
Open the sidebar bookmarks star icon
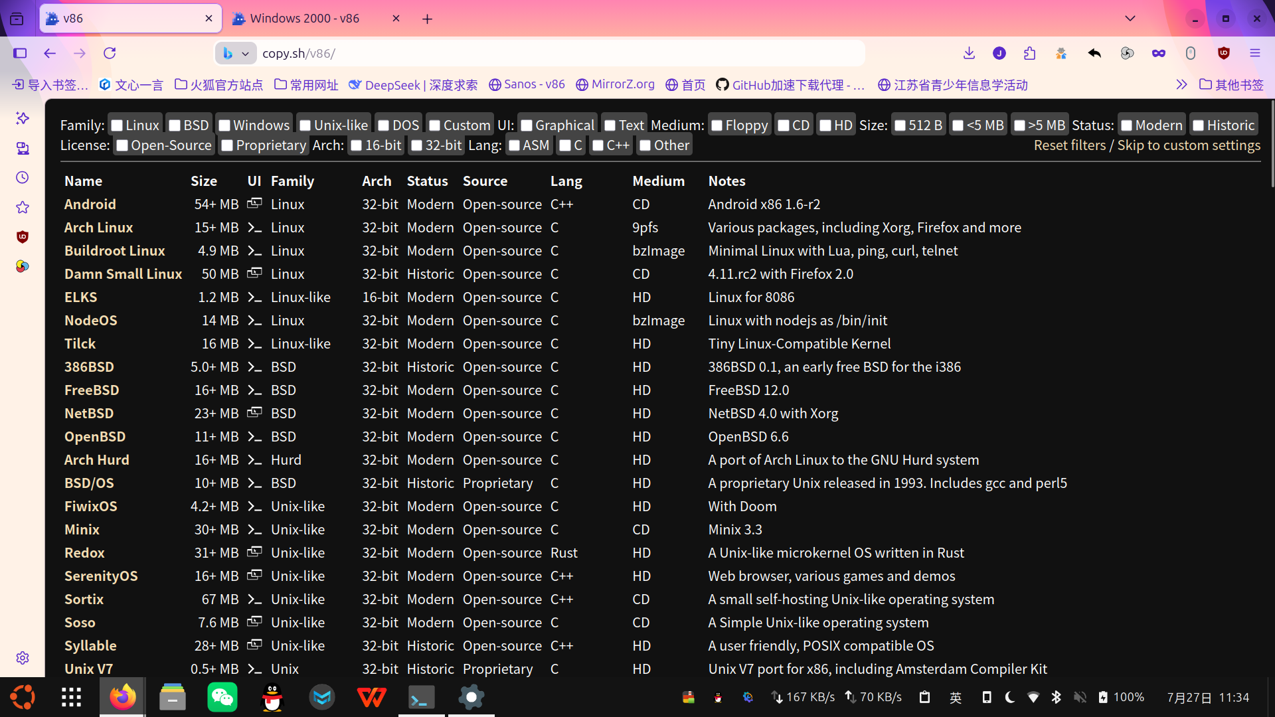(23, 207)
